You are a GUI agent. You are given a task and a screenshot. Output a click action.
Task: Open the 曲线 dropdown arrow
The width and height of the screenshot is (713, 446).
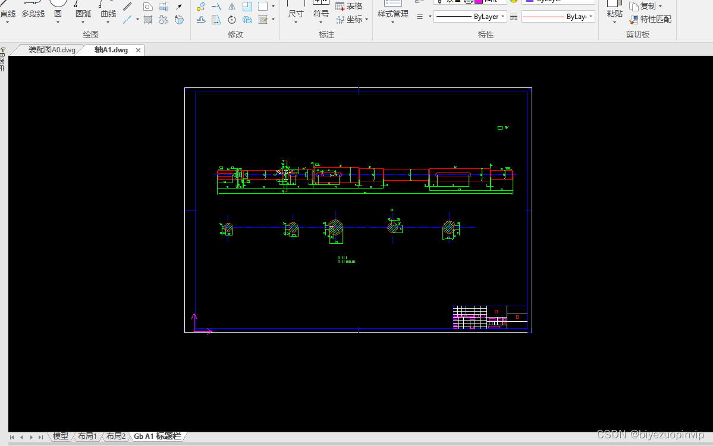[x=108, y=22]
